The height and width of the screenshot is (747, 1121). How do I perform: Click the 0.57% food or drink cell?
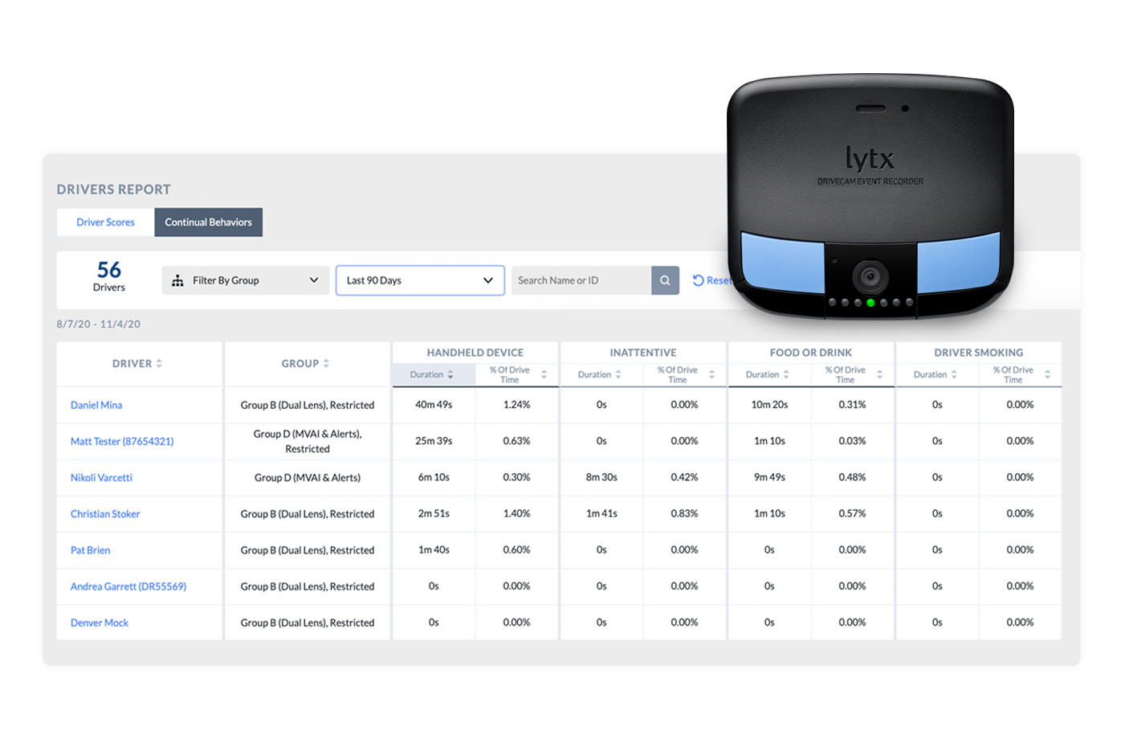point(852,513)
